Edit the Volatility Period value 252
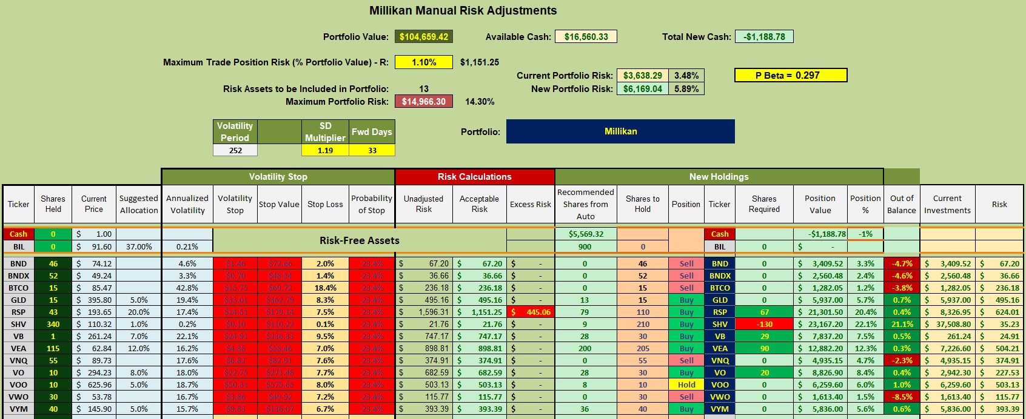The height and width of the screenshot is (419, 1026). coord(235,150)
